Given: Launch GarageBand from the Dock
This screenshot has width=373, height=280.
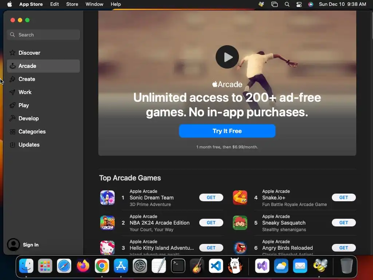Looking at the screenshot, I should tap(197, 265).
